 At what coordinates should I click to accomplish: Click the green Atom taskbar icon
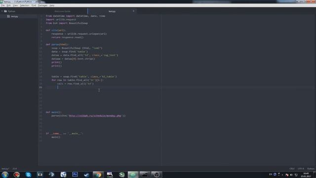(133, 175)
